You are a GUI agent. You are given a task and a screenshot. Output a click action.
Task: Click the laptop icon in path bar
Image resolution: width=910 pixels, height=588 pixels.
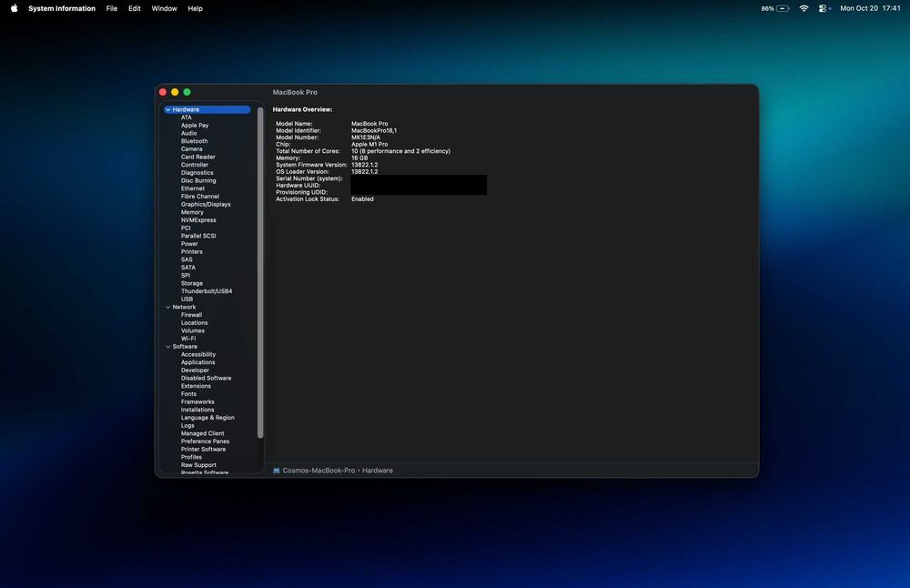[x=277, y=471]
